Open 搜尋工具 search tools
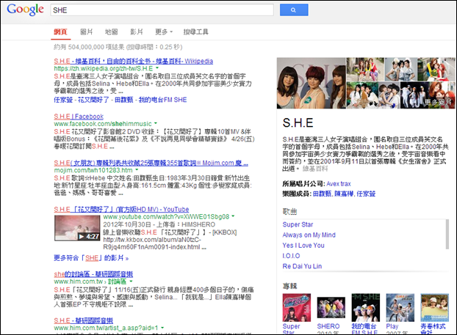The height and width of the screenshot is (335, 457). [196, 32]
